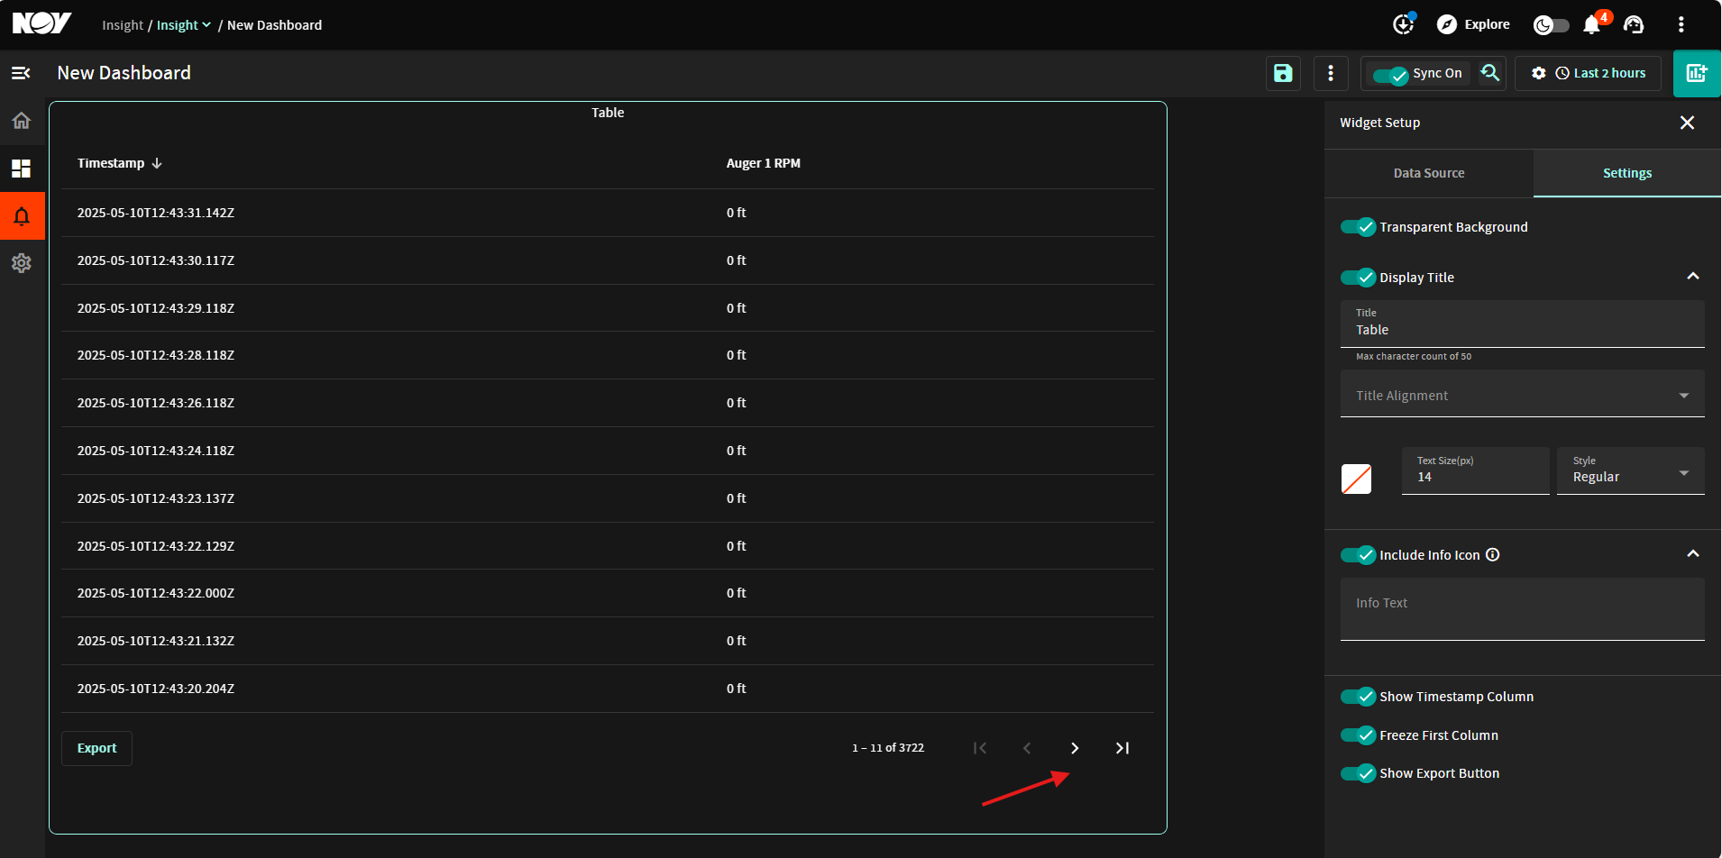1722x858 pixels.
Task: Click the Timestamp column header
Action: 111,163
